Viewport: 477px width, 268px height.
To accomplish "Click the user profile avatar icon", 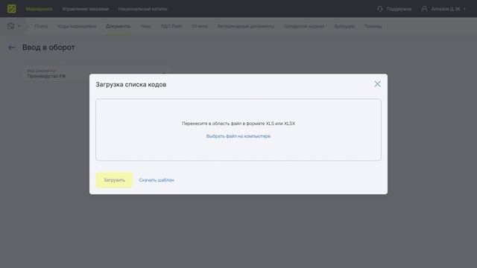I will [x=424, y=9].
